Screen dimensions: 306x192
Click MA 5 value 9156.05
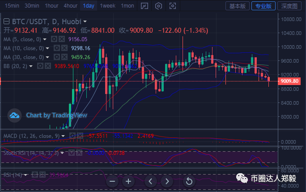78,39
